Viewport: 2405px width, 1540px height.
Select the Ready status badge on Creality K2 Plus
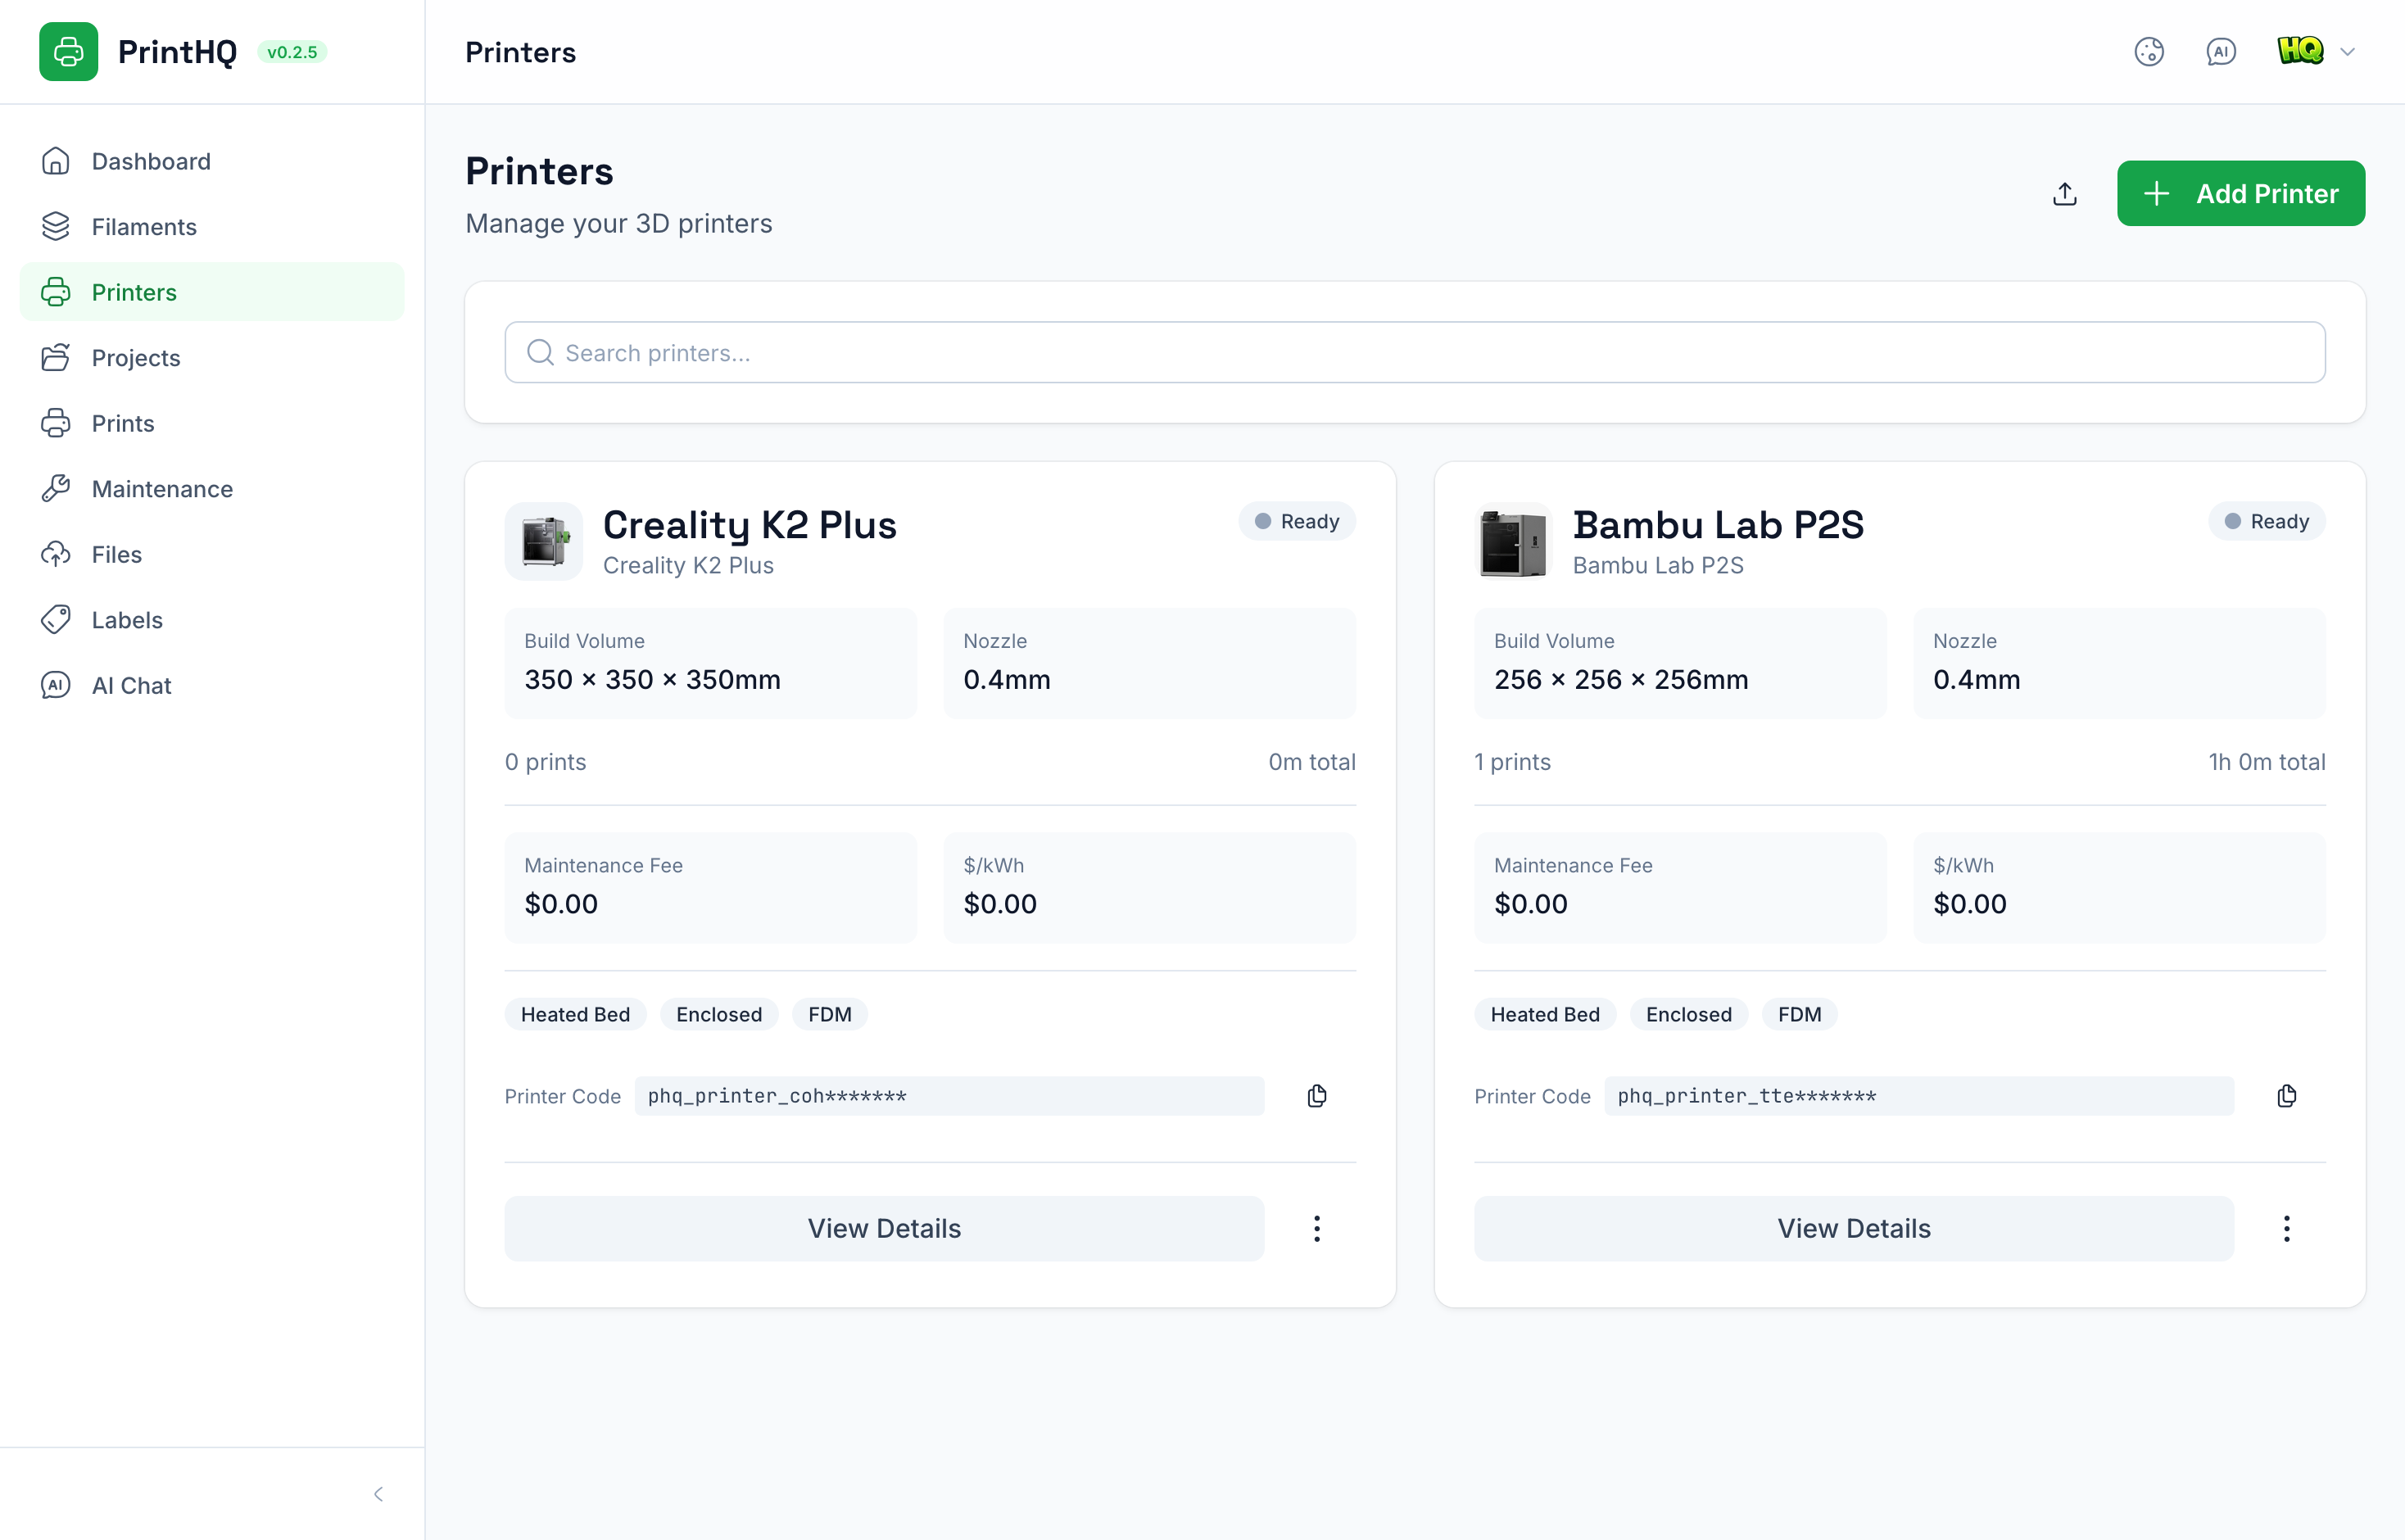click(x=1297, y=521)
